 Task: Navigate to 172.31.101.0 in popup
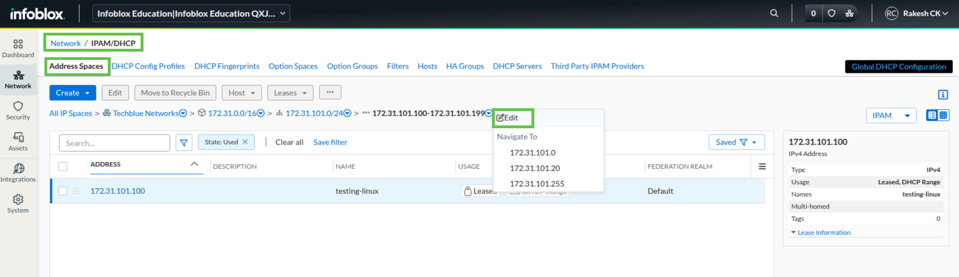pyautogui.click(x=532, y=152)
